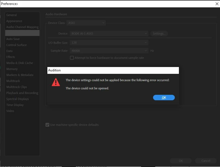Click the error text "The device could not be opened."
This screenshot has width=220, height=167.
(87, 88)
